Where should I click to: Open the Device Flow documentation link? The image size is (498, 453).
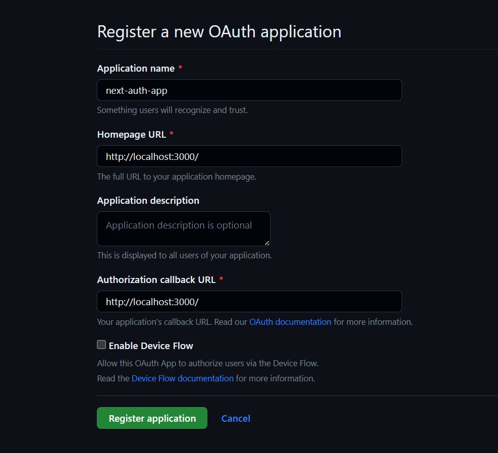point(182,378)
